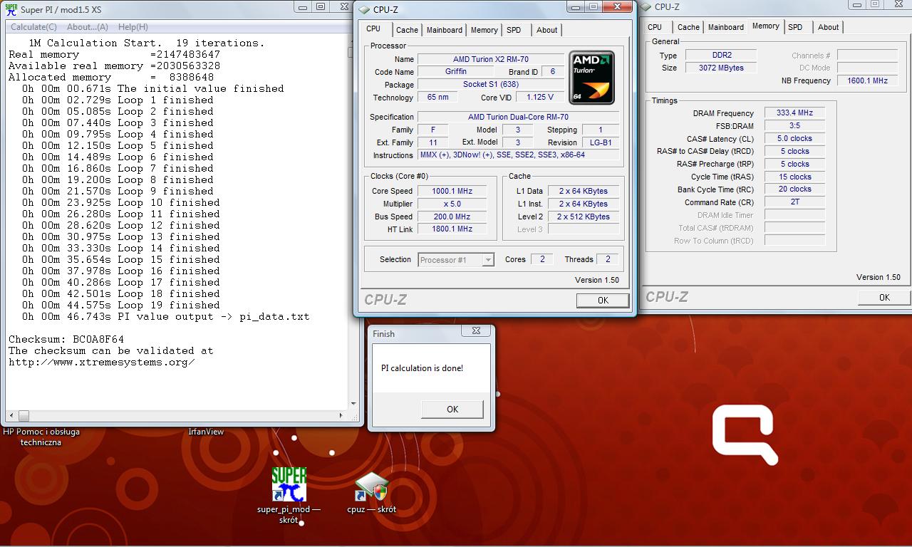
Task: Select the IrfanView desktop shortcut label
Action: 206,432
